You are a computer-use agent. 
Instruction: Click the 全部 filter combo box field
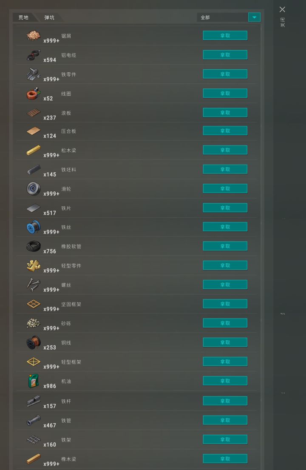229,17
